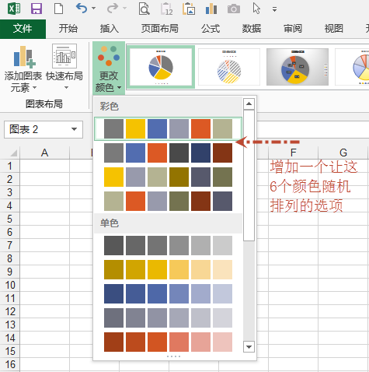The image size is (369, 372).
Task: Pick the monochrome gold palette row
Action: click(168, 269)
